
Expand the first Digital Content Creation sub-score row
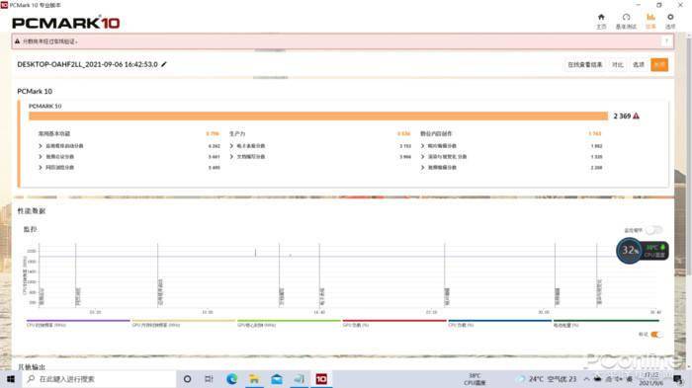(x=422, y=146)
